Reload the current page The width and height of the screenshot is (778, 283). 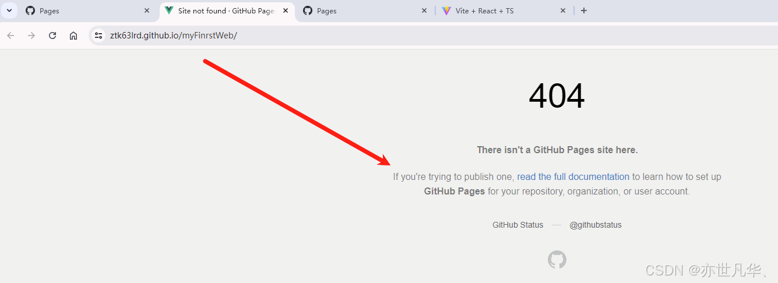pyautogui.click(x=52, y=36)
